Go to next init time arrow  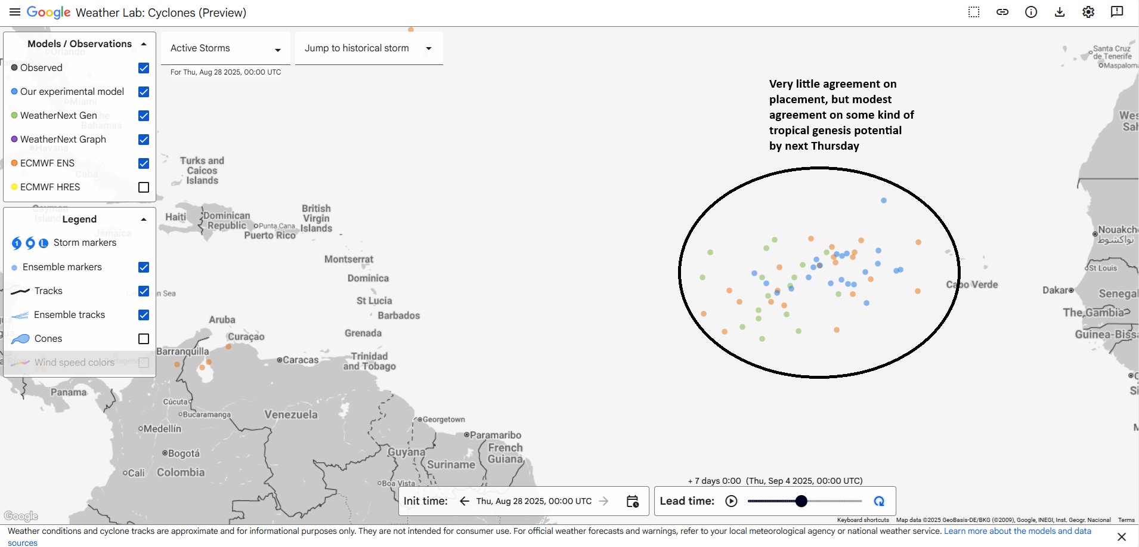(x=603, y=501)
